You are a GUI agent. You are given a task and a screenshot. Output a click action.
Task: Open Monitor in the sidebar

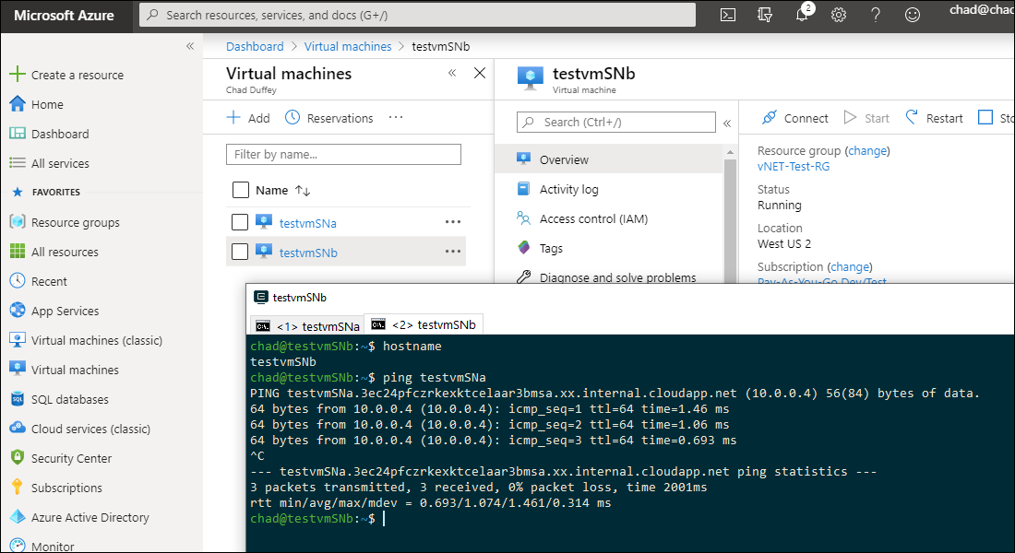point(53,546)
